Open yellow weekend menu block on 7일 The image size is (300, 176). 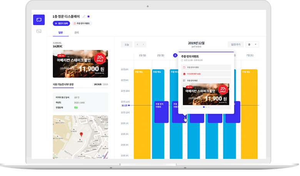tap(249, 114)
